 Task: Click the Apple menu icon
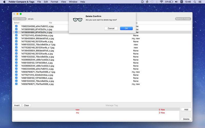(4, 2)
